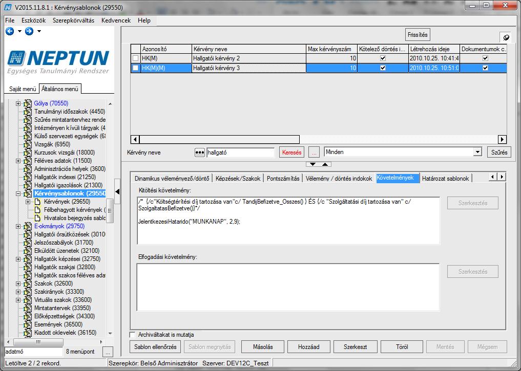Click the forward navigation arrow icon
Screen dimensions: 521x371
pos(29,31)
